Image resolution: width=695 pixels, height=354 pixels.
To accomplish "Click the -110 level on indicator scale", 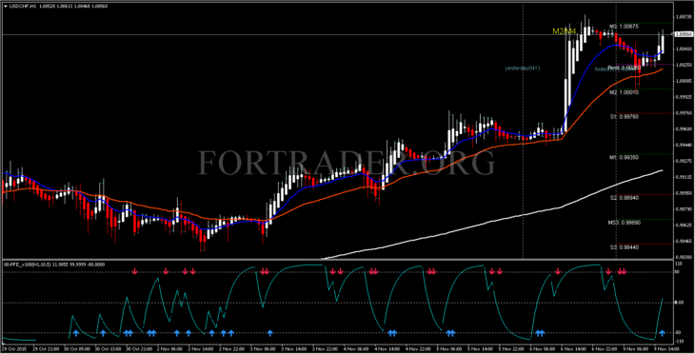I will [679, 342].
